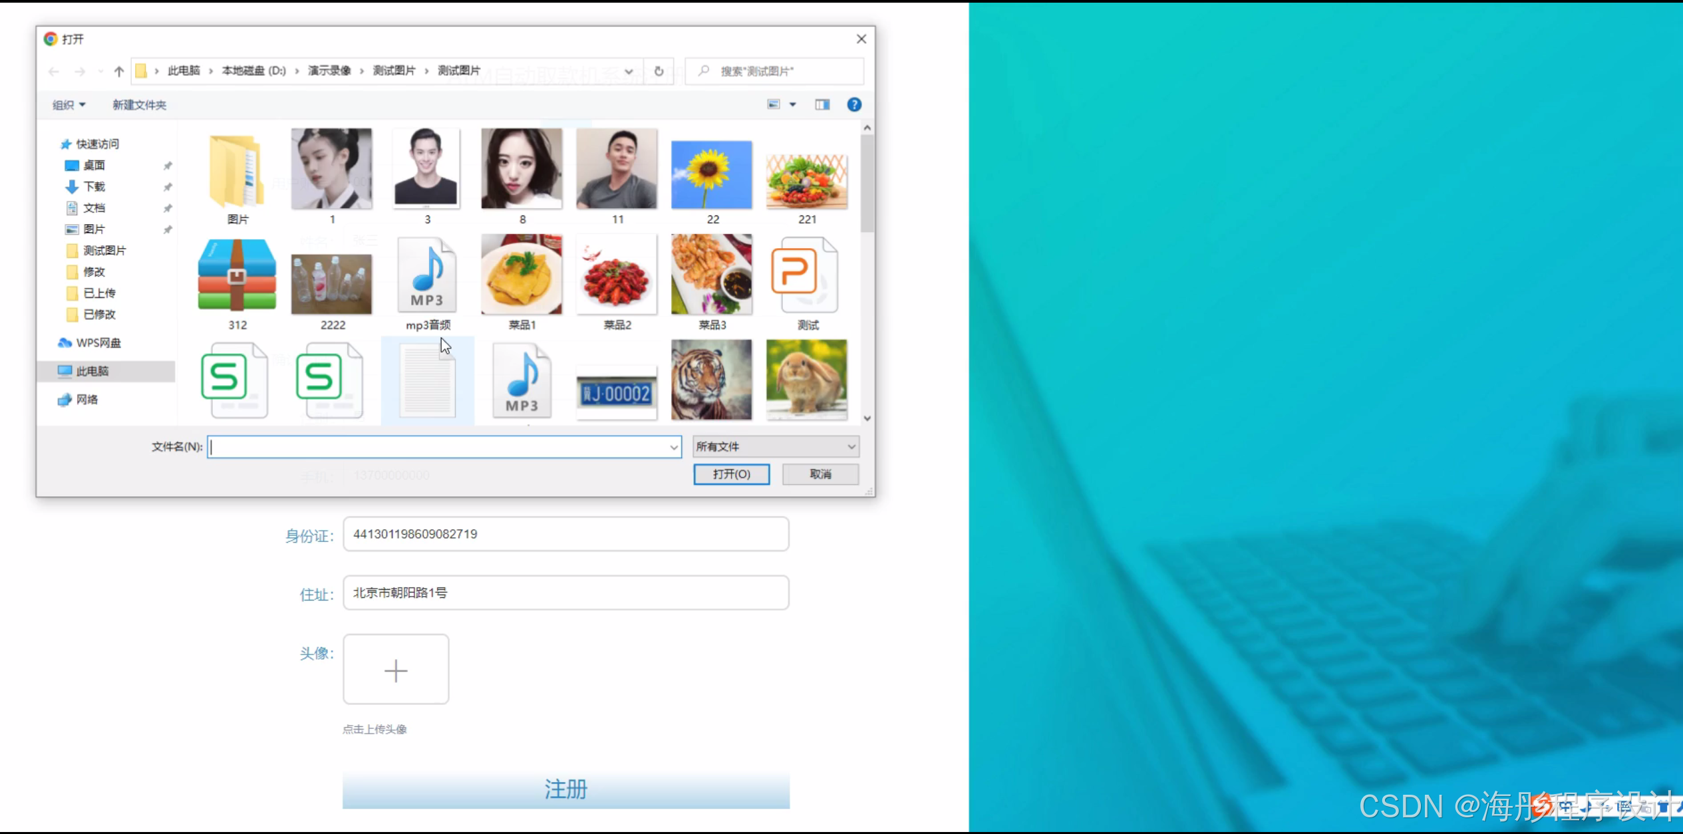
Task: Click the refresh icon next to address bar
Action: (x=659, y=71)
